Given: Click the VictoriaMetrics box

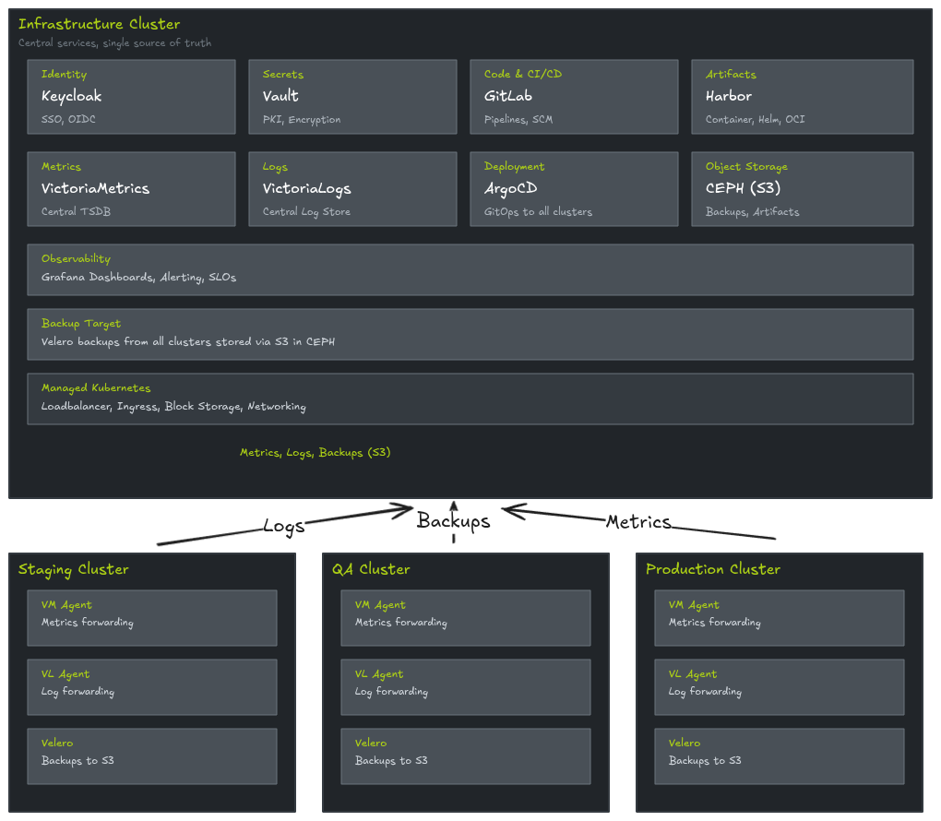Looking at the screenshot, I should [x=131, y=189].
